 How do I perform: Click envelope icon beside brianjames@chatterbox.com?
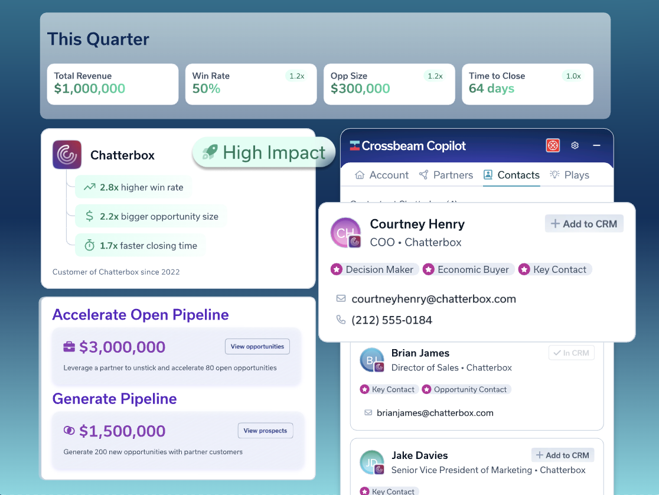(x=368, y=412)
